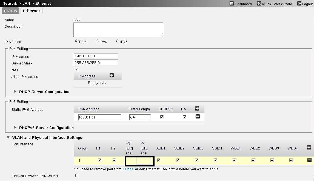The width and height of the screenshot is (314, 181).
Task: Click the Logout icon
Action: click(x=299, y=4)
